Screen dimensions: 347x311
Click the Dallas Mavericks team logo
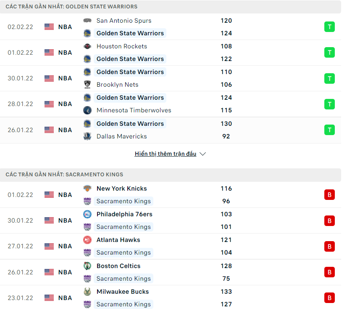coord(87,136)
